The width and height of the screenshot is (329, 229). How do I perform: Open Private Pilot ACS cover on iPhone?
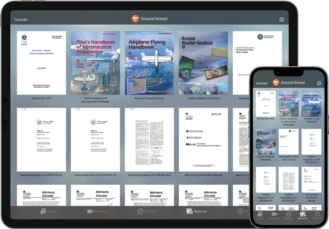(x=266, y=104)
